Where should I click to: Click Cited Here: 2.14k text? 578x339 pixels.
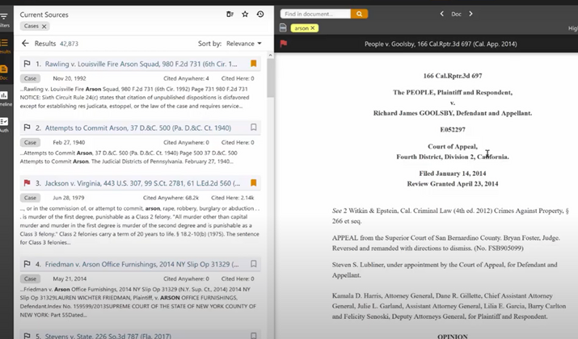click(x=233, y=198)
